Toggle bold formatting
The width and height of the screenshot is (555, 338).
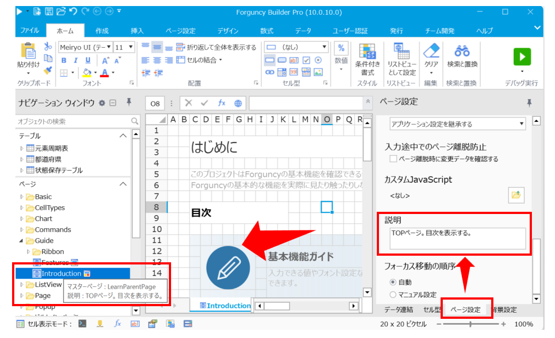(x=64, y=60)
